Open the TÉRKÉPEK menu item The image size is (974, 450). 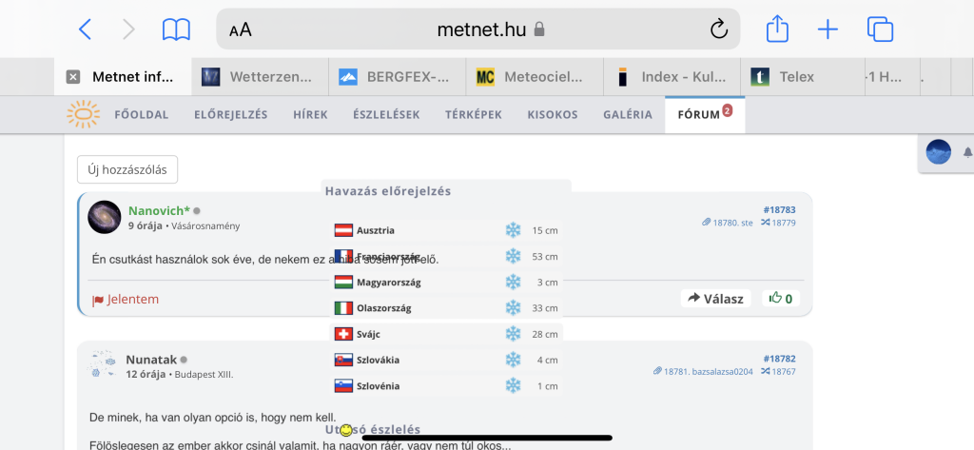click(x=474, y=115)
